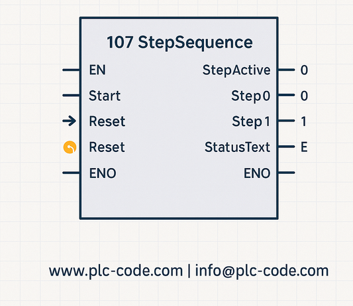The width and height of the screenshot is (353, 306).
Task: Click the right-side ENO output label
Action: tap(257, 173)
